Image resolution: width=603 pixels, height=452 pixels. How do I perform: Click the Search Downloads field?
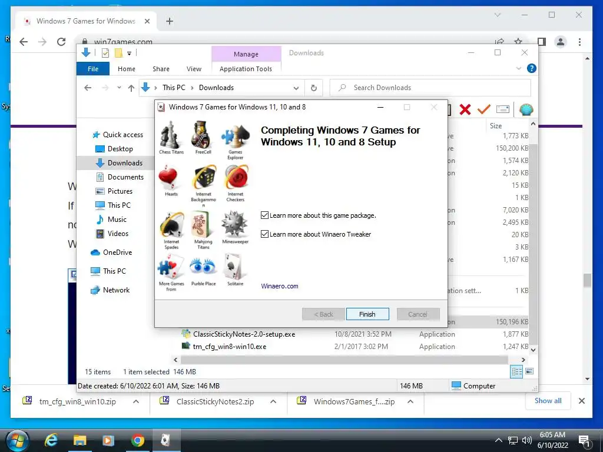430,88
